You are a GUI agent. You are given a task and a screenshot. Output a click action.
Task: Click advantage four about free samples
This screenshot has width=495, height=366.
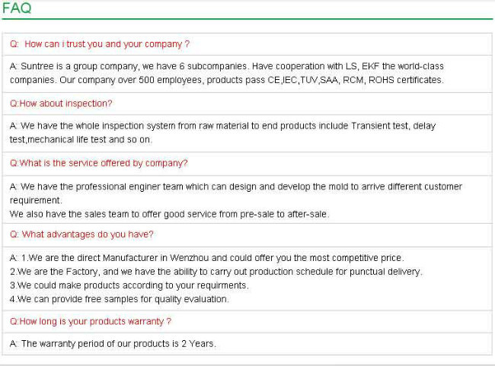pyautogui.click(x=120, y=299)
